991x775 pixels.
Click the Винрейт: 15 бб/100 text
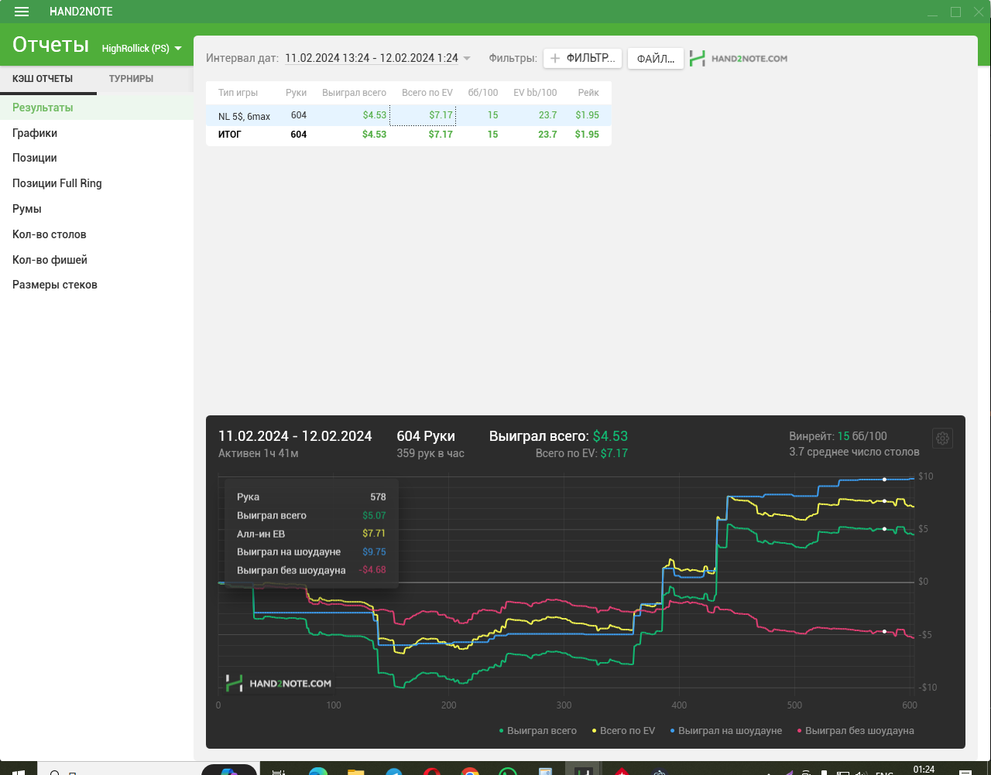838,436
